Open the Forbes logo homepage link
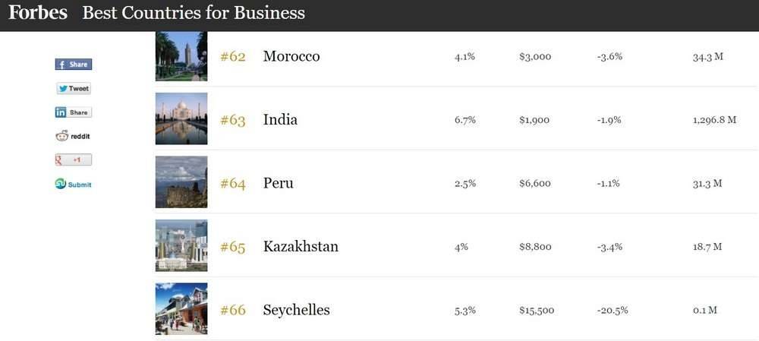 point(38,13)
